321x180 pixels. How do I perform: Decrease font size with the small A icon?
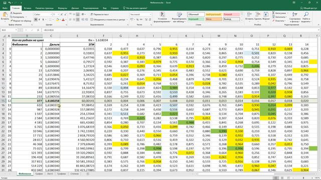click(65, 14)
